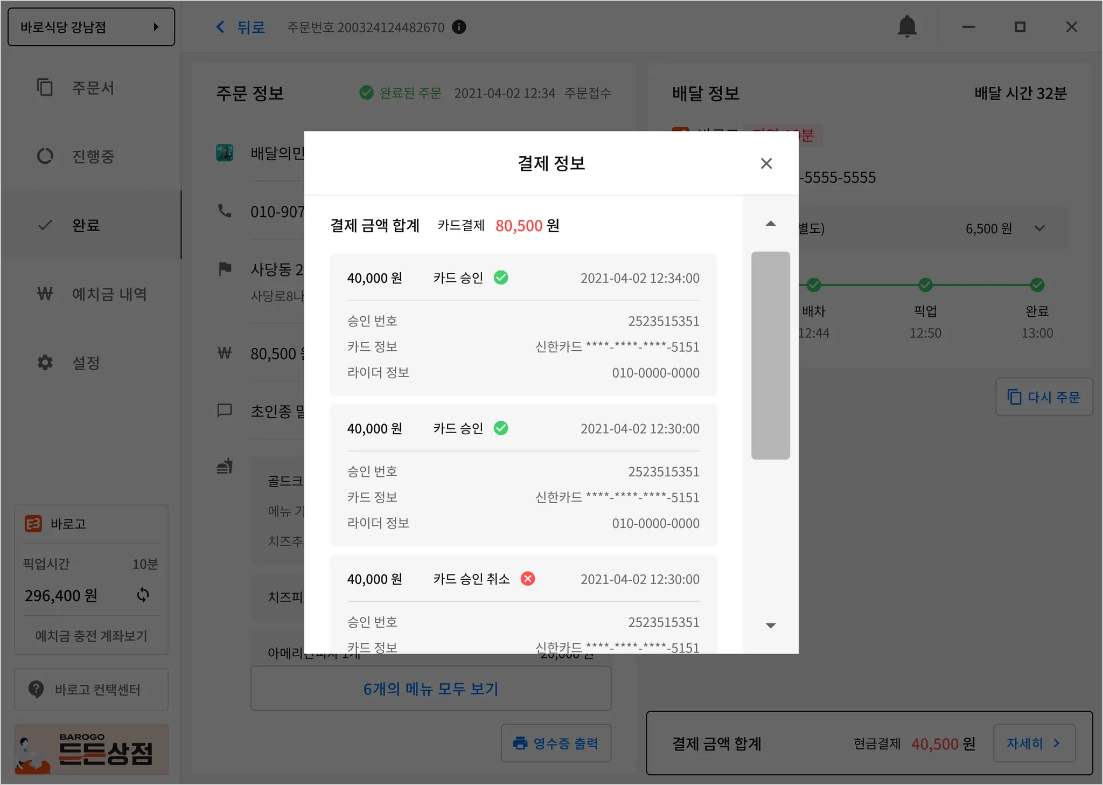Click the 바로고 컨택센터 help icon
Viewport: 1103px width, 785px height.
coord(36,689)
